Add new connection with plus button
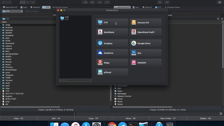 click(61, 80)
